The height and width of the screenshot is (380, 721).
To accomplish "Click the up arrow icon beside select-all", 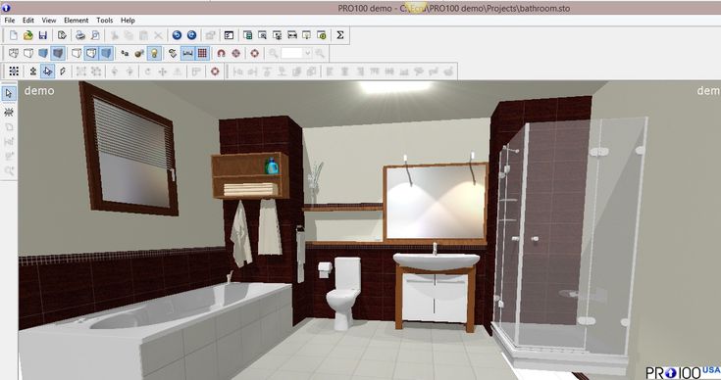I will click(x=32, y=71).
